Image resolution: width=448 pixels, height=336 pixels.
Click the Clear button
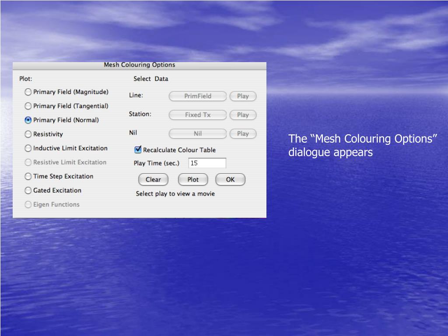[x=153, y=179]
